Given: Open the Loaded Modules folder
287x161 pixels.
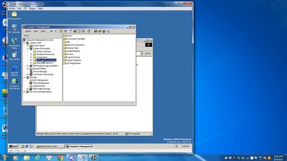Looking at the screenshot, I should click(x=72, y=51).
